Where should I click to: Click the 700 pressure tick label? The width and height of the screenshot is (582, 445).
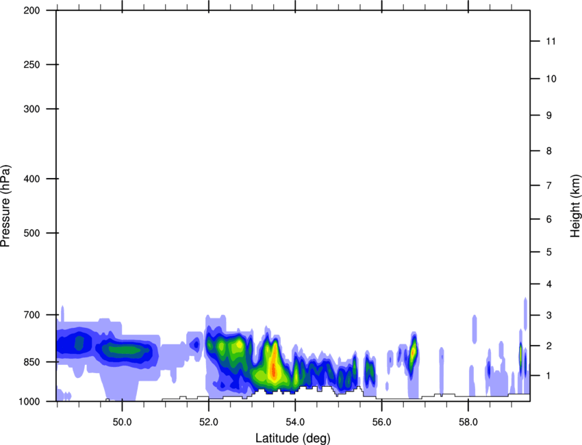31,315
